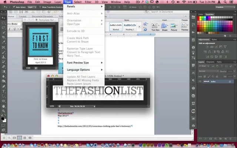Open the 3D panel cube icon in dock
Image resolution: width=237 pixels, height=148 pixels.
(193, 88)
